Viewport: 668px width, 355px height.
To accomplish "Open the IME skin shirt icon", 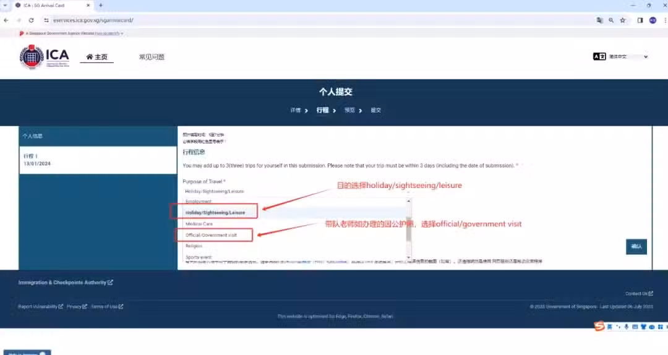I will (643, 327).
